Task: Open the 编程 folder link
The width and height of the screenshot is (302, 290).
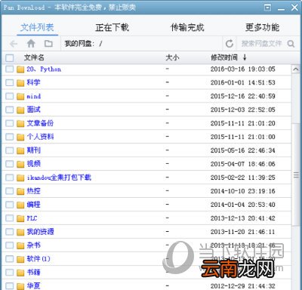Action: pyautogui.click(x=33, y=205)
